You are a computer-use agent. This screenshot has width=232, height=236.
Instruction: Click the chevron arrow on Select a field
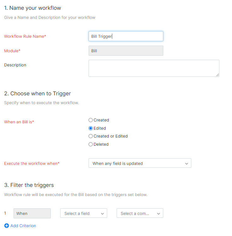point(102,214)
